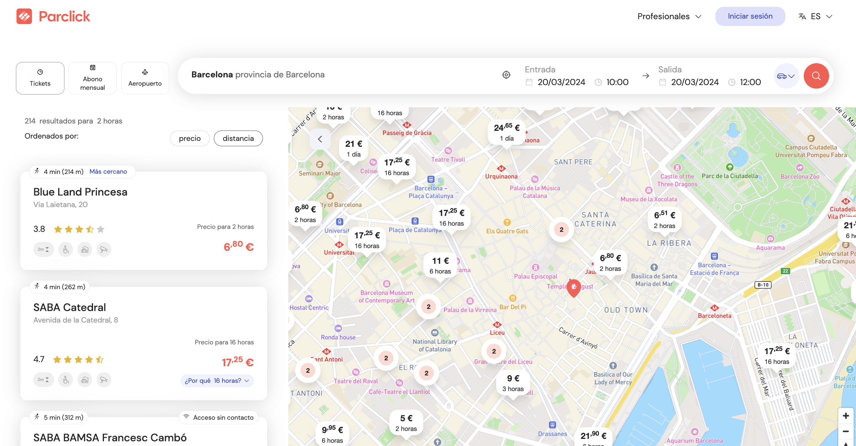
Task: Click the red destination pin on map
Action: click(573, 287)
